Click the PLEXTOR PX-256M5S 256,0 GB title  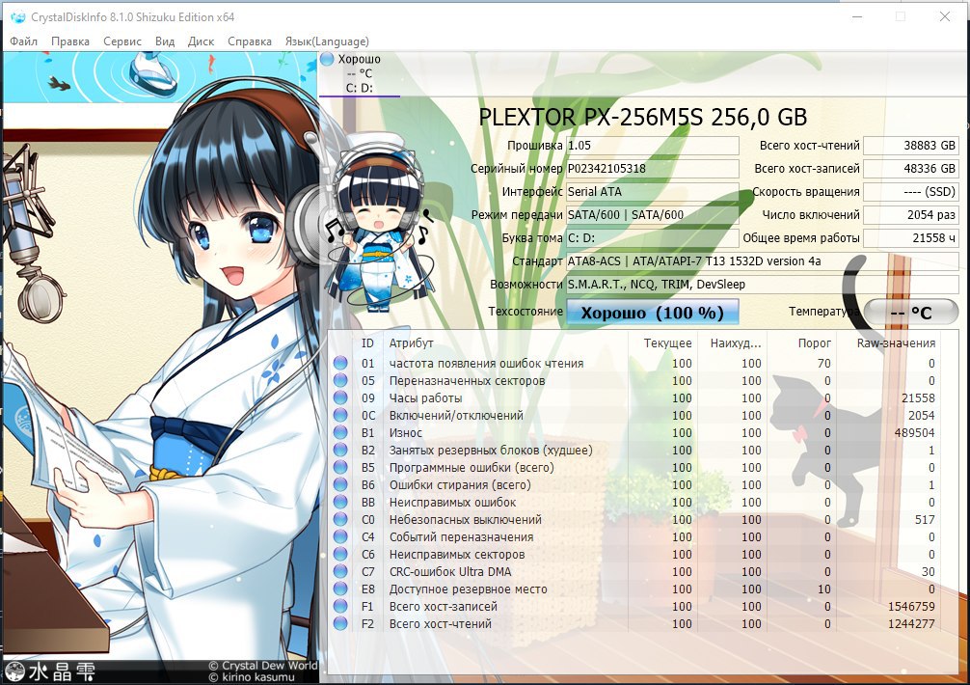[643, 117]
